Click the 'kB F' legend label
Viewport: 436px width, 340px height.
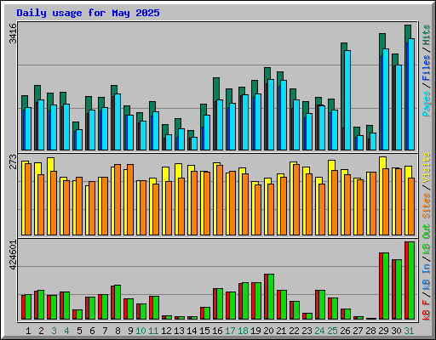pos(427,310)
